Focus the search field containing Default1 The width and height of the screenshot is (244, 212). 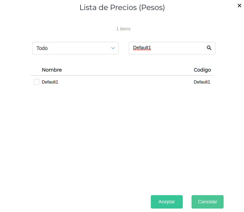[168, 48]
